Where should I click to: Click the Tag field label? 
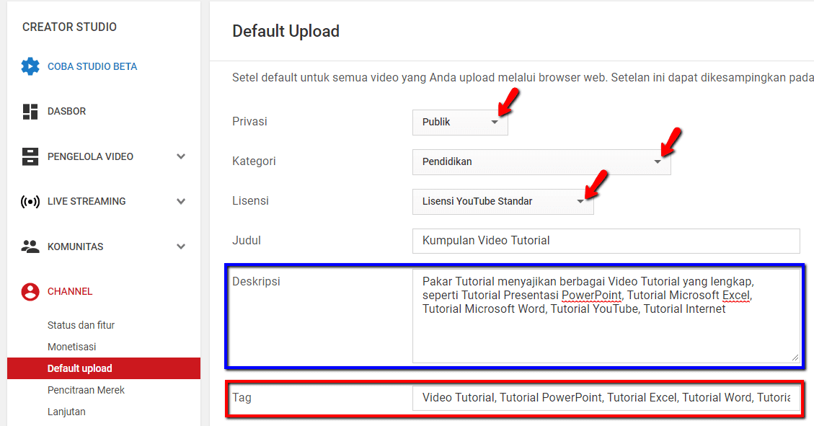click(242, 398)
